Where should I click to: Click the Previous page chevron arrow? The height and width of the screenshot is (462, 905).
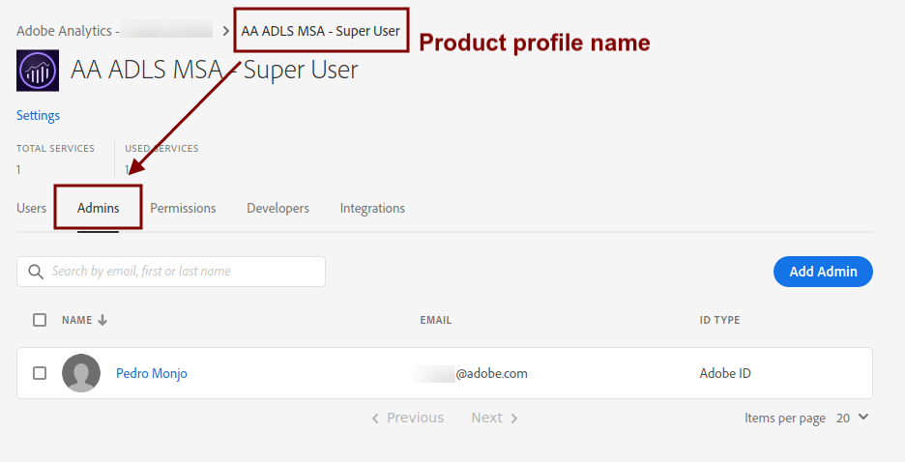375,419
